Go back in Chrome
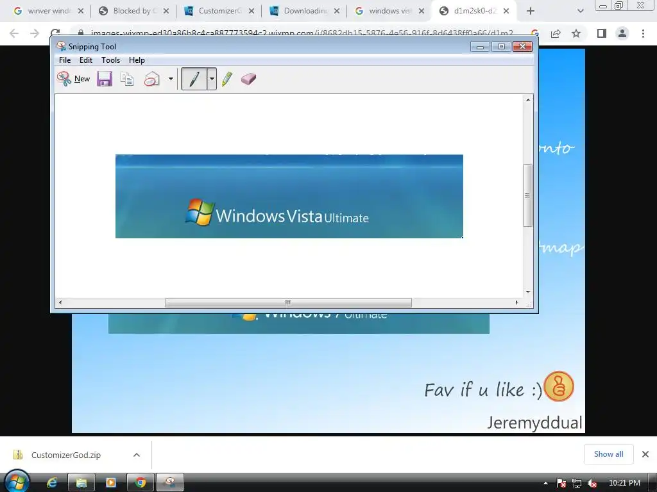Screen dimensions: 657x492 pos(14,33)
